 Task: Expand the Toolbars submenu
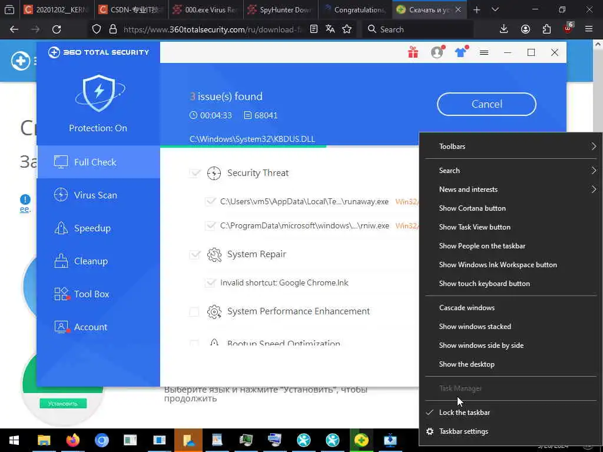pyautogui.click(x=511, y=147)
